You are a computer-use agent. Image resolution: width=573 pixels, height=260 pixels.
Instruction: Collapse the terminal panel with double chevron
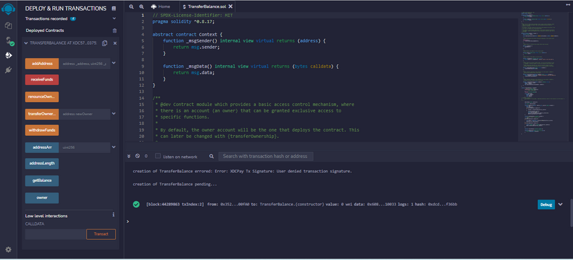click(129, 156)
